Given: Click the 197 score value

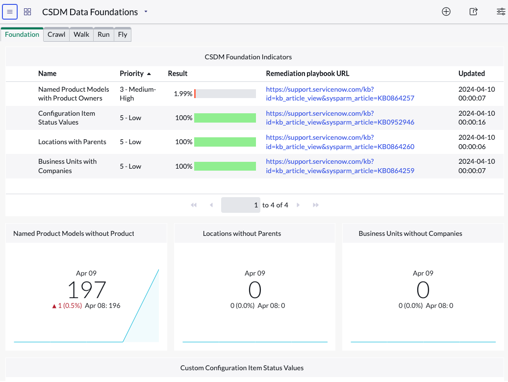Looking at the screenshot, I should (86, 290).
